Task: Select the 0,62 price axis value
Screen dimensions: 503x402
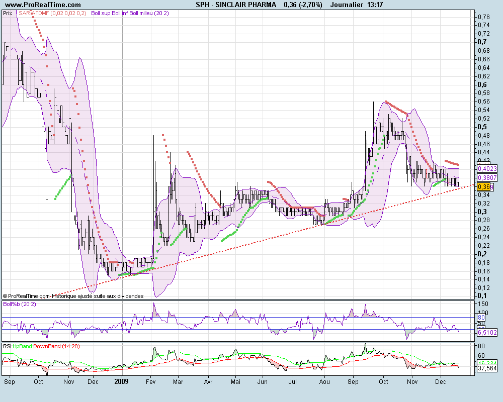Action: click(484, 76)
